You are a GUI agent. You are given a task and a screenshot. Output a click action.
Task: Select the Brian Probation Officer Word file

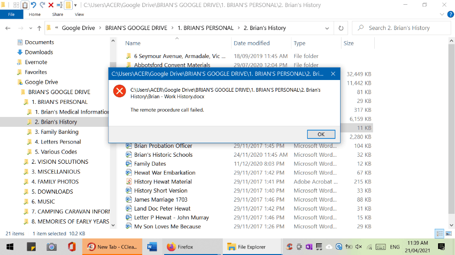163,146
